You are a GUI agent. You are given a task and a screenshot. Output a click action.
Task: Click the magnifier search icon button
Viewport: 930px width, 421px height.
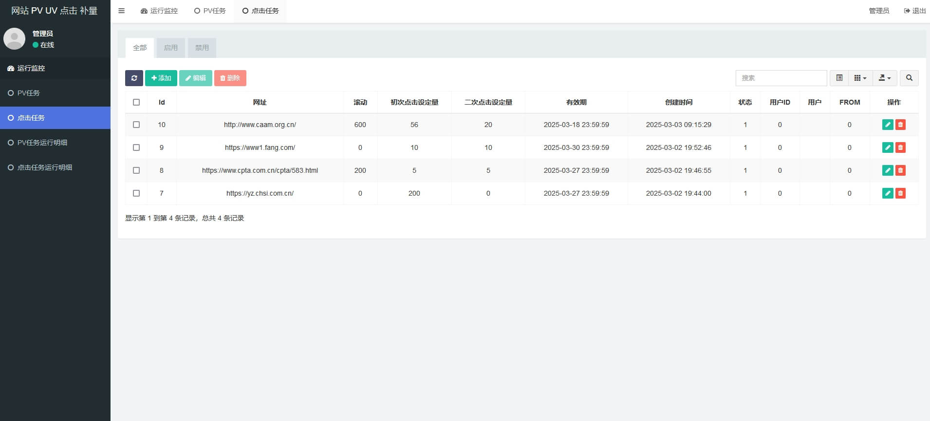click(909, 78)
